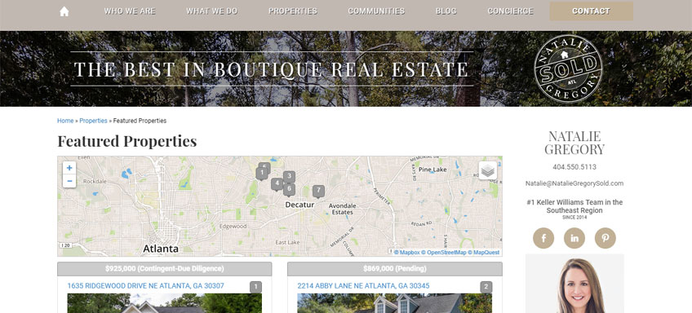Open the Blog page
This screenshot has height=313, width=692.
446,11
